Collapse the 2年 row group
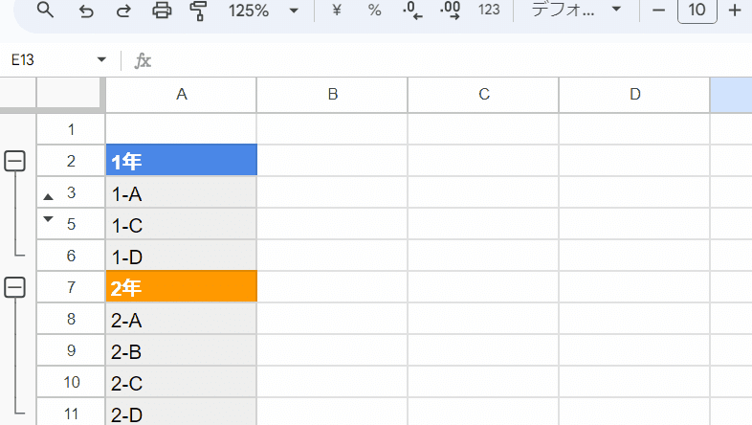Screen dimensions: 752x425 (x=15, y=287)
